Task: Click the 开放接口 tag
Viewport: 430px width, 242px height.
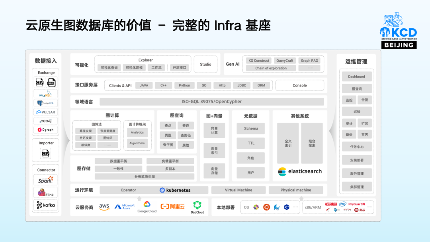Action: [179, 67]
